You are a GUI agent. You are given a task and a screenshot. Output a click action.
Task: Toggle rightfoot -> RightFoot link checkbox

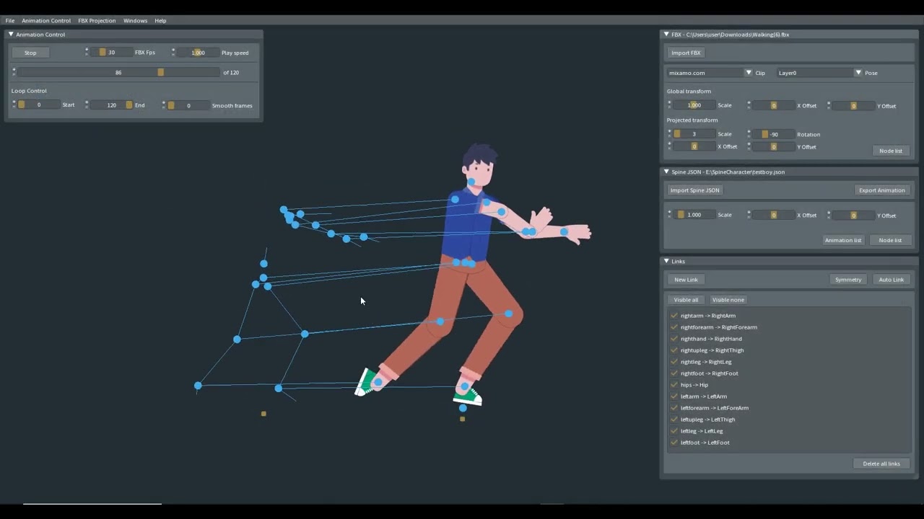pos(674,373)
